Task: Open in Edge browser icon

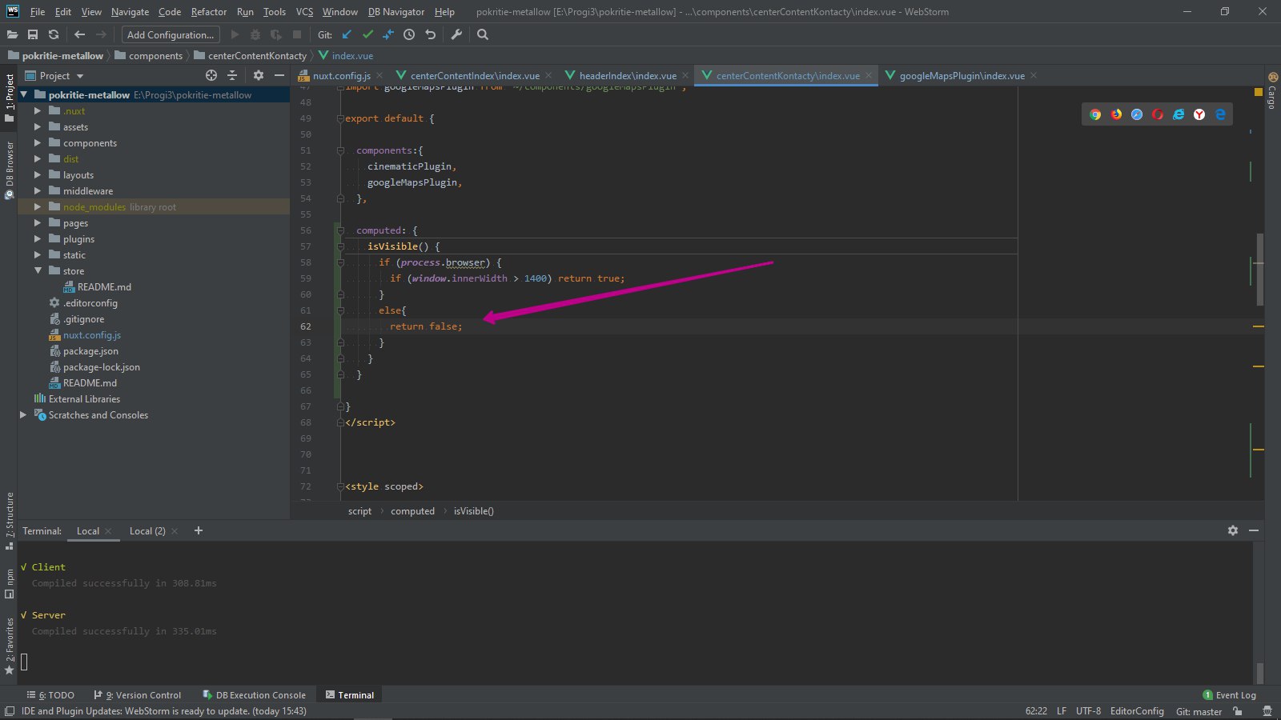Action: [1220, 114]
